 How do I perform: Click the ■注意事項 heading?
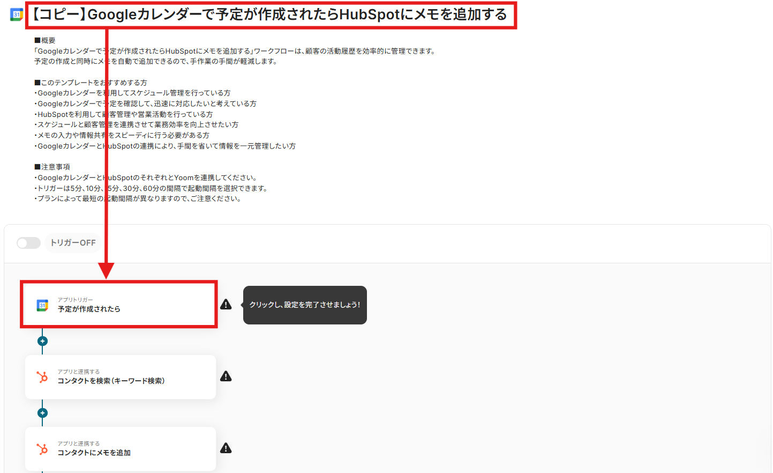tap(52, 167)
